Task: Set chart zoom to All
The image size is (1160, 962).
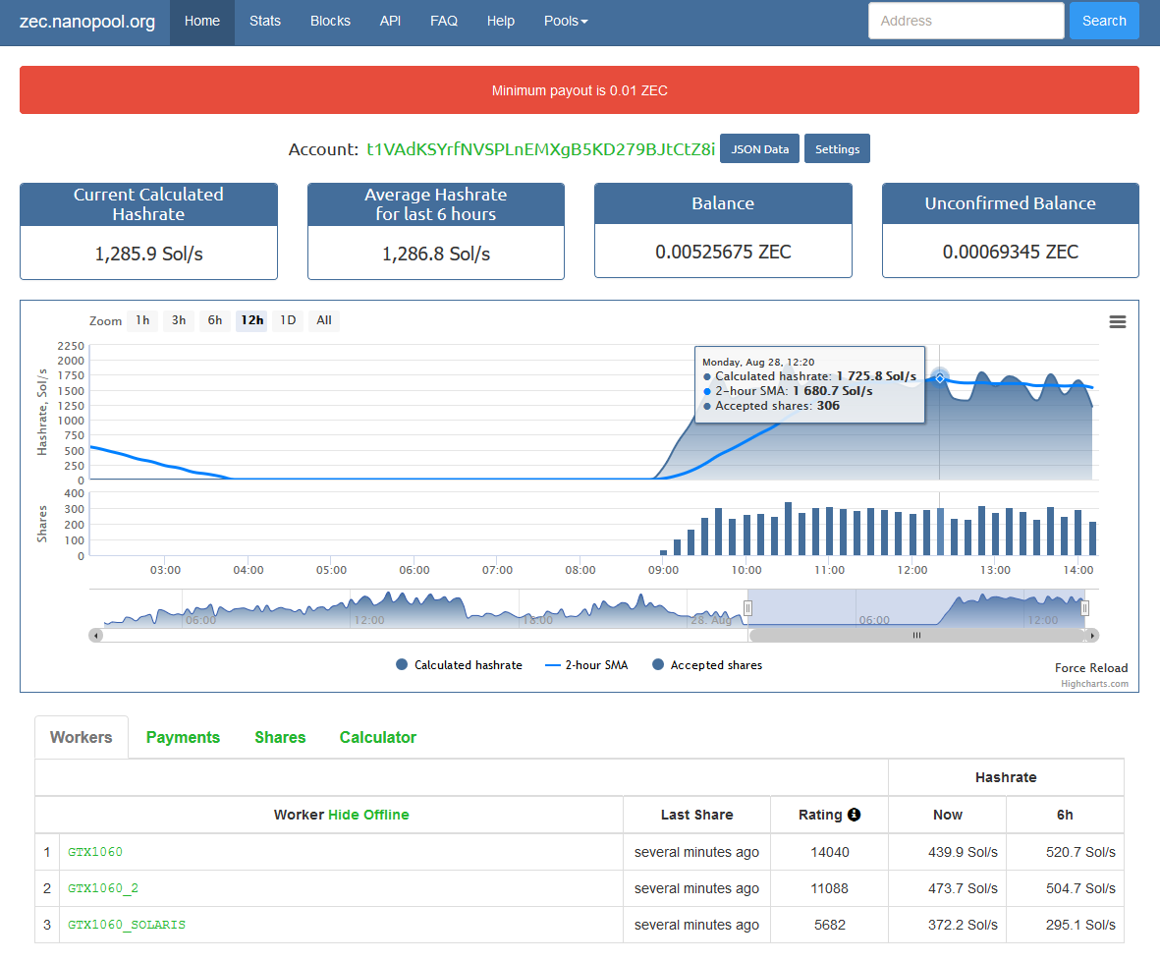Action: (324, 320)
